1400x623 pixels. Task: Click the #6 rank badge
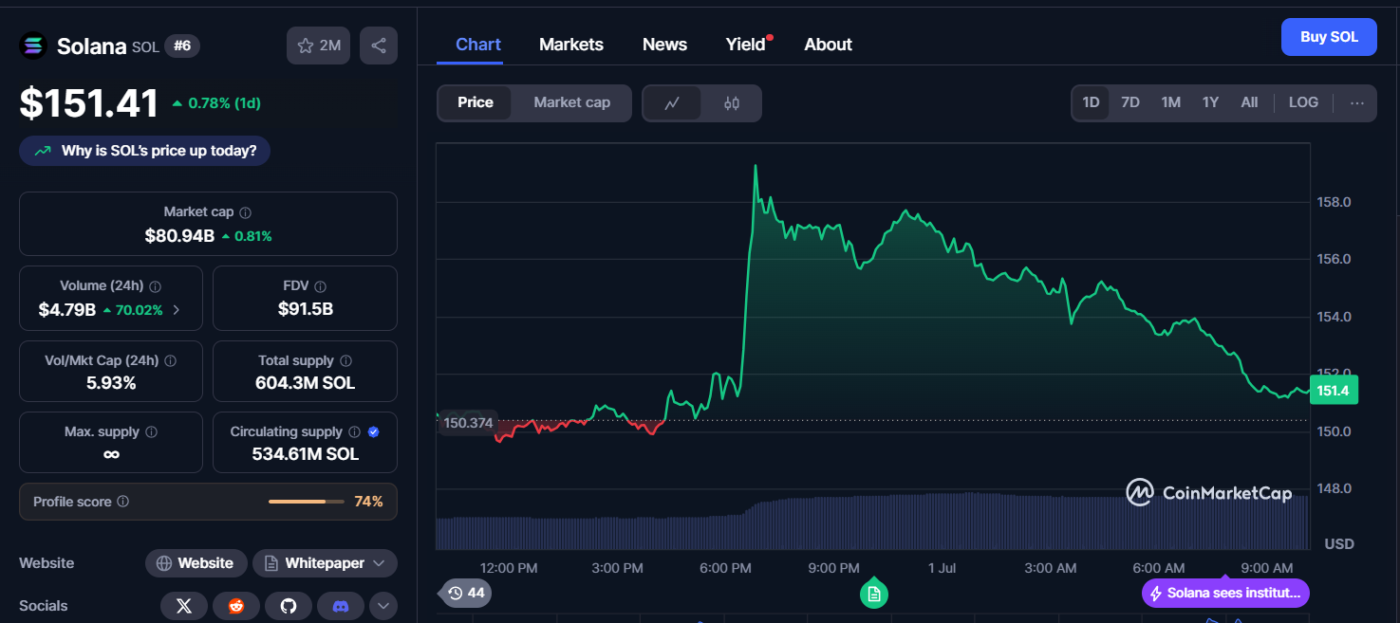point(182,46)
